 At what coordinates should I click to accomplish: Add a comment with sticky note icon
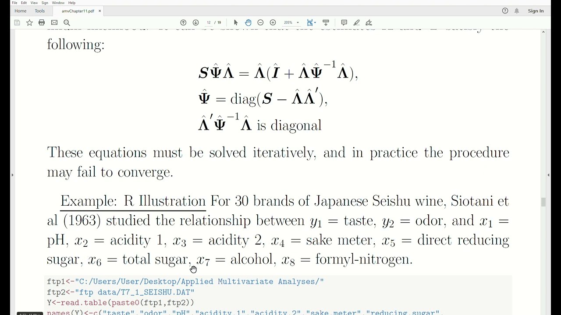[x=344, y=23]
